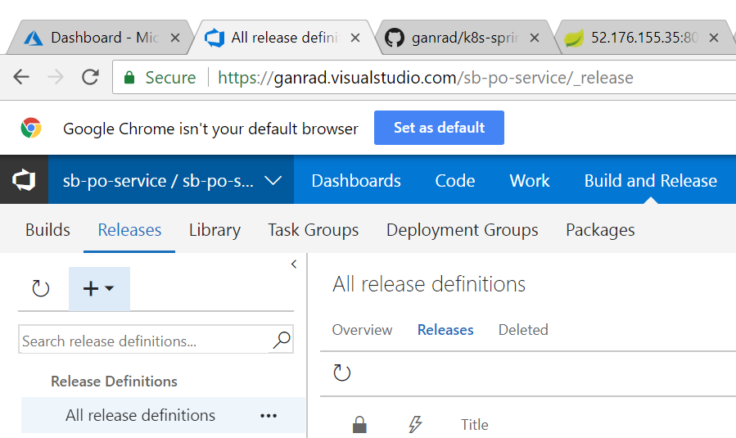736x438 pixels.
Task: Open the Dashboards hub
Action: click(x=356, y=181)
